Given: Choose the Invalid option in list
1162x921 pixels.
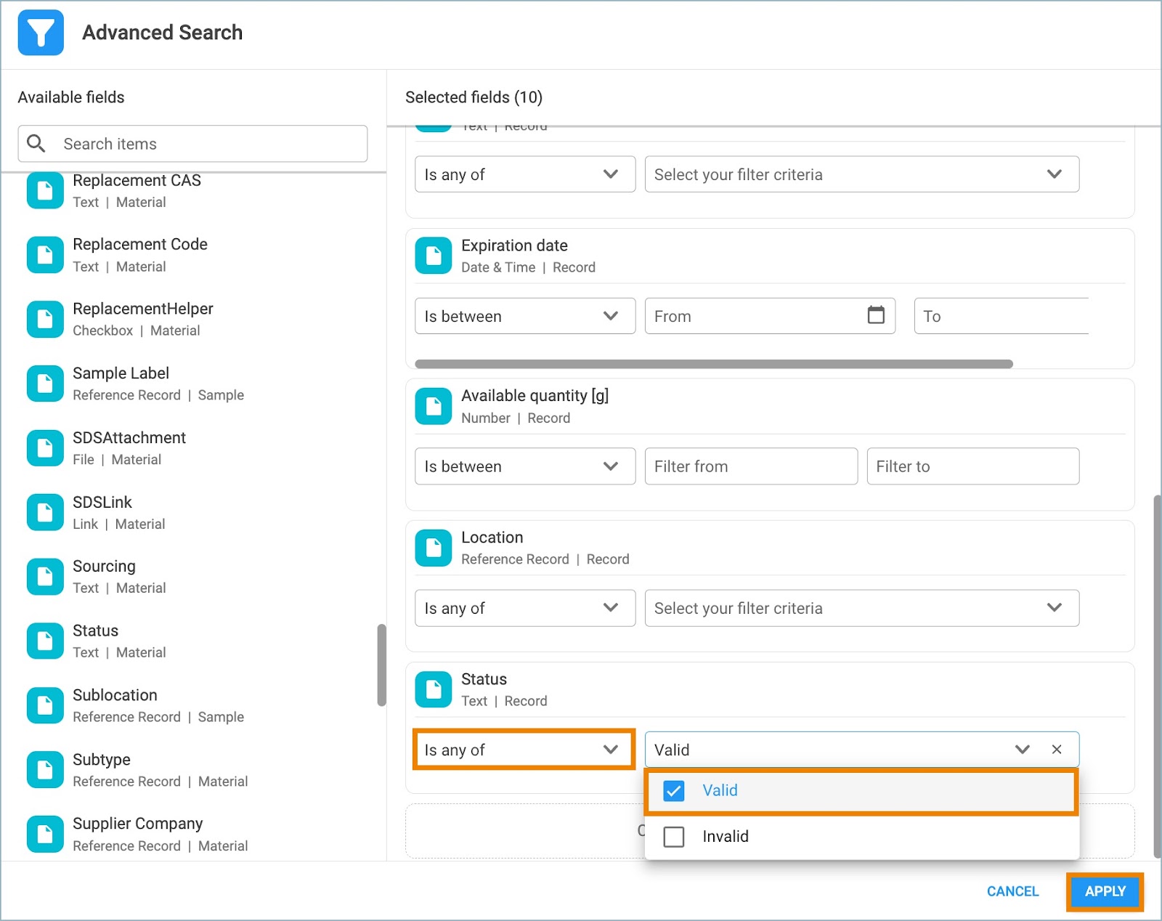Looking at the screenshot, I should (861, 837).
